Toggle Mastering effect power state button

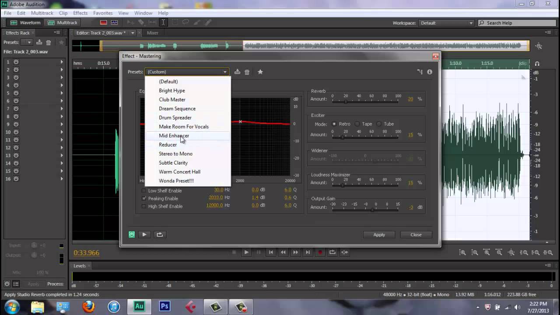click(x=132, y=234)
